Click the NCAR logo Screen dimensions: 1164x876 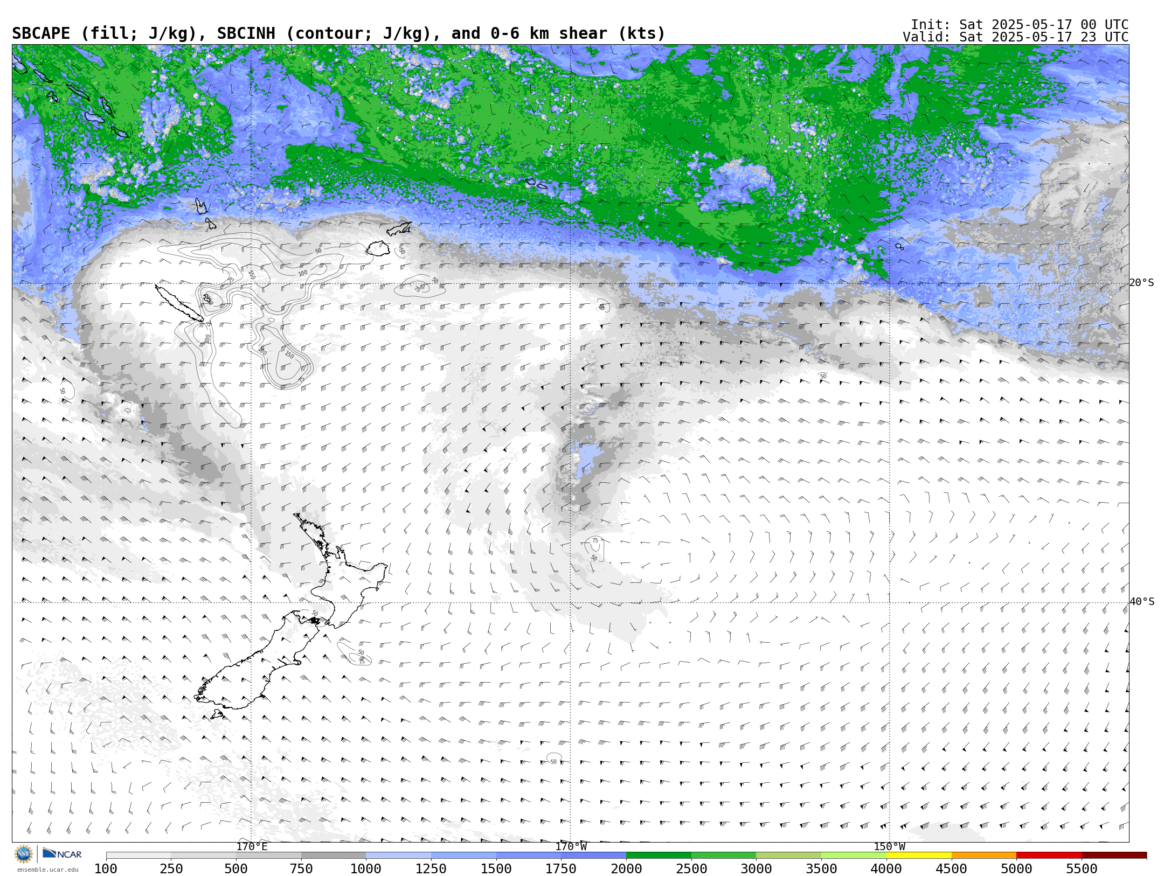[62, 854]
